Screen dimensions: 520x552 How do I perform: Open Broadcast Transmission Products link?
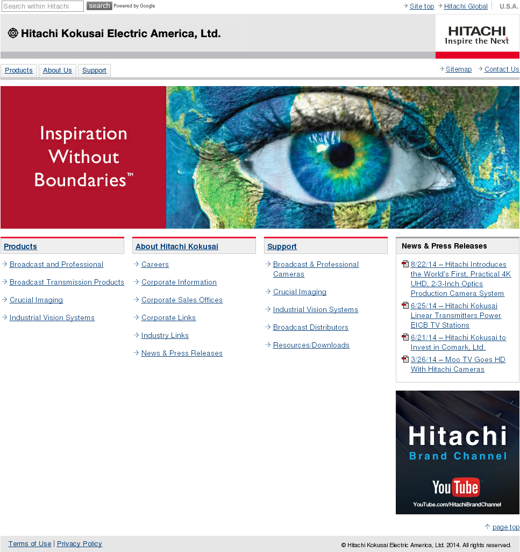pyautogui.click(x=67, y=282)
